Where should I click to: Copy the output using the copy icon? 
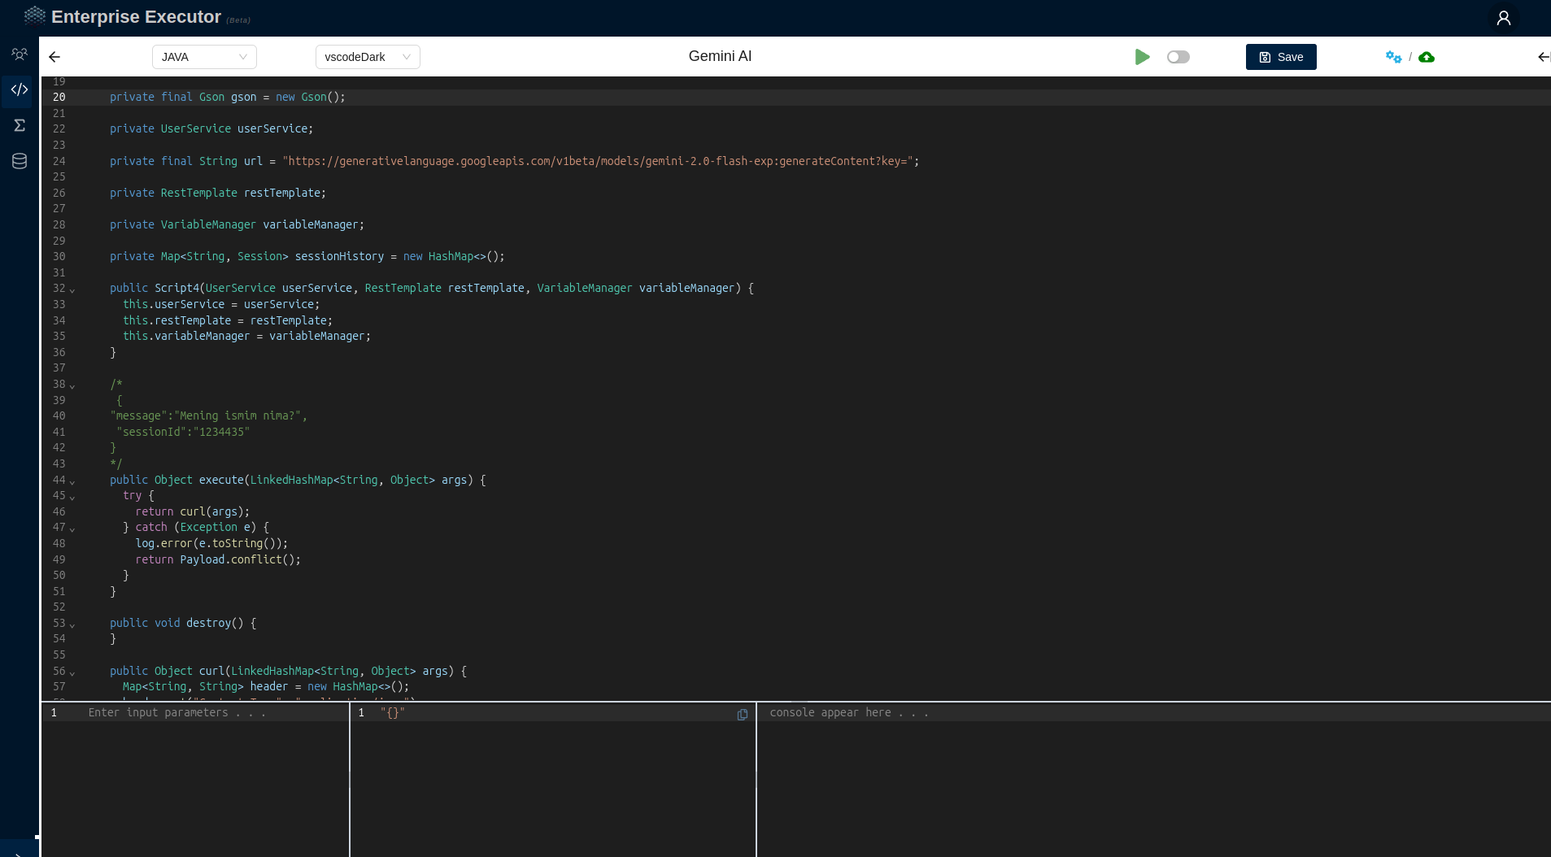[x=743, y=715]
